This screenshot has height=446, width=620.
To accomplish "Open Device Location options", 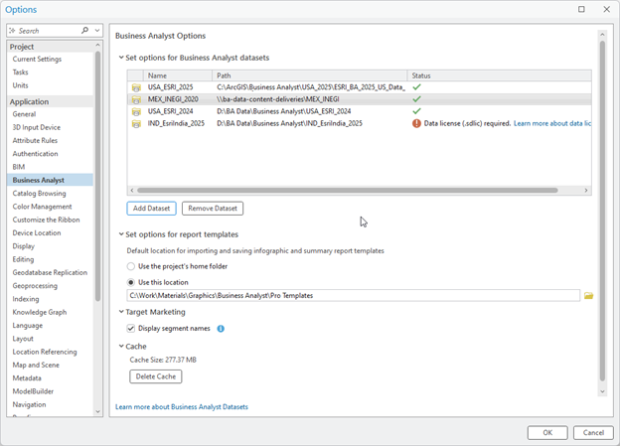I will tap(37, 232).
